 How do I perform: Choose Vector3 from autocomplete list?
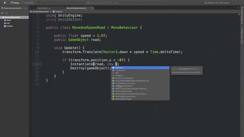pyautogui.click(x=140, y=68)
